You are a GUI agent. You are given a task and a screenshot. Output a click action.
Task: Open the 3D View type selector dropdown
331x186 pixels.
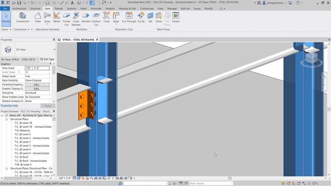point(54,50)
